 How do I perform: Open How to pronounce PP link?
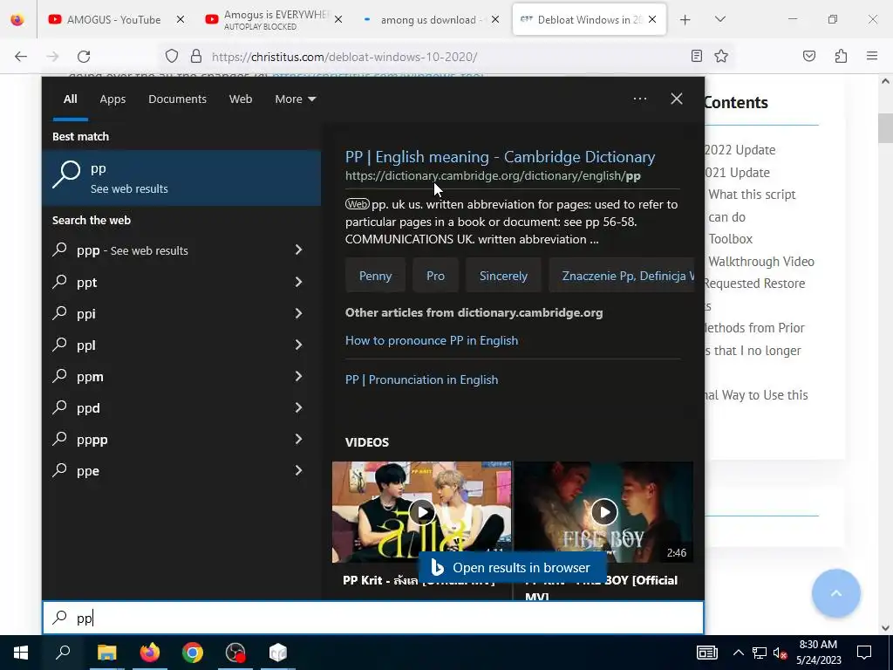tap(431, 340)
